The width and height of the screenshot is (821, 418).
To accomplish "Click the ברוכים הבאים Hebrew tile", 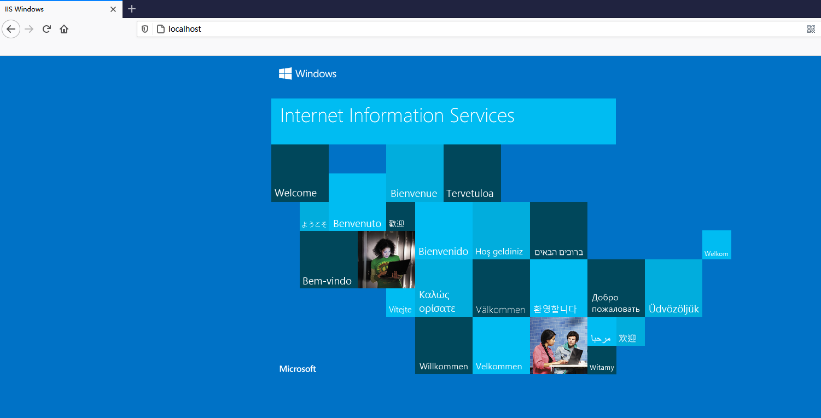I will pyautogui.click(x=558, y=230).
